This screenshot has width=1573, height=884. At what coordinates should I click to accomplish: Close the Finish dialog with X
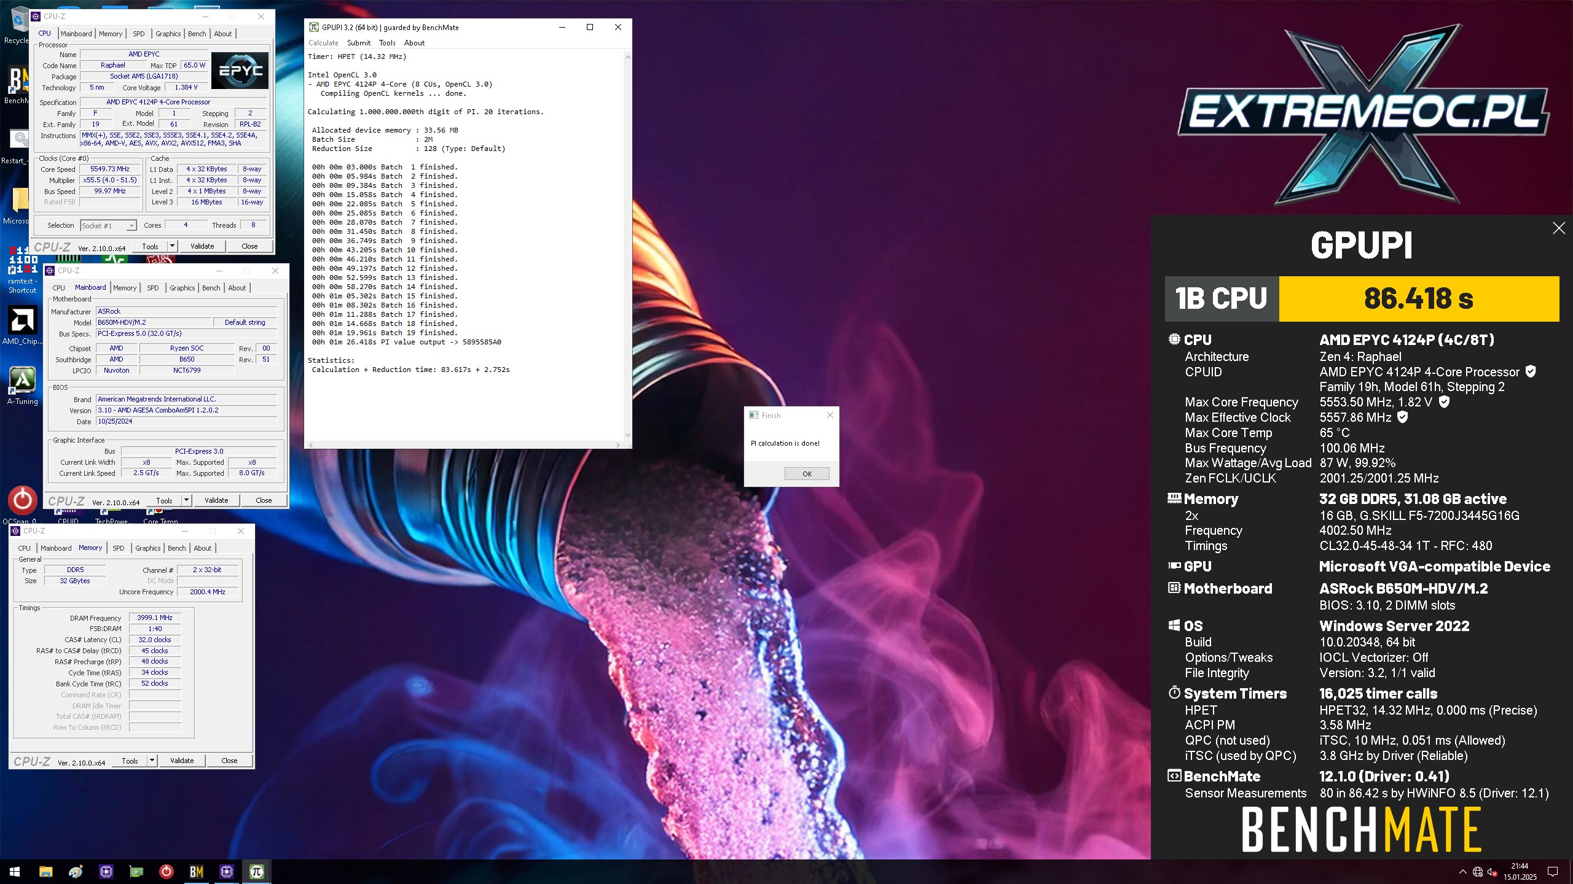tap(830, 416)
